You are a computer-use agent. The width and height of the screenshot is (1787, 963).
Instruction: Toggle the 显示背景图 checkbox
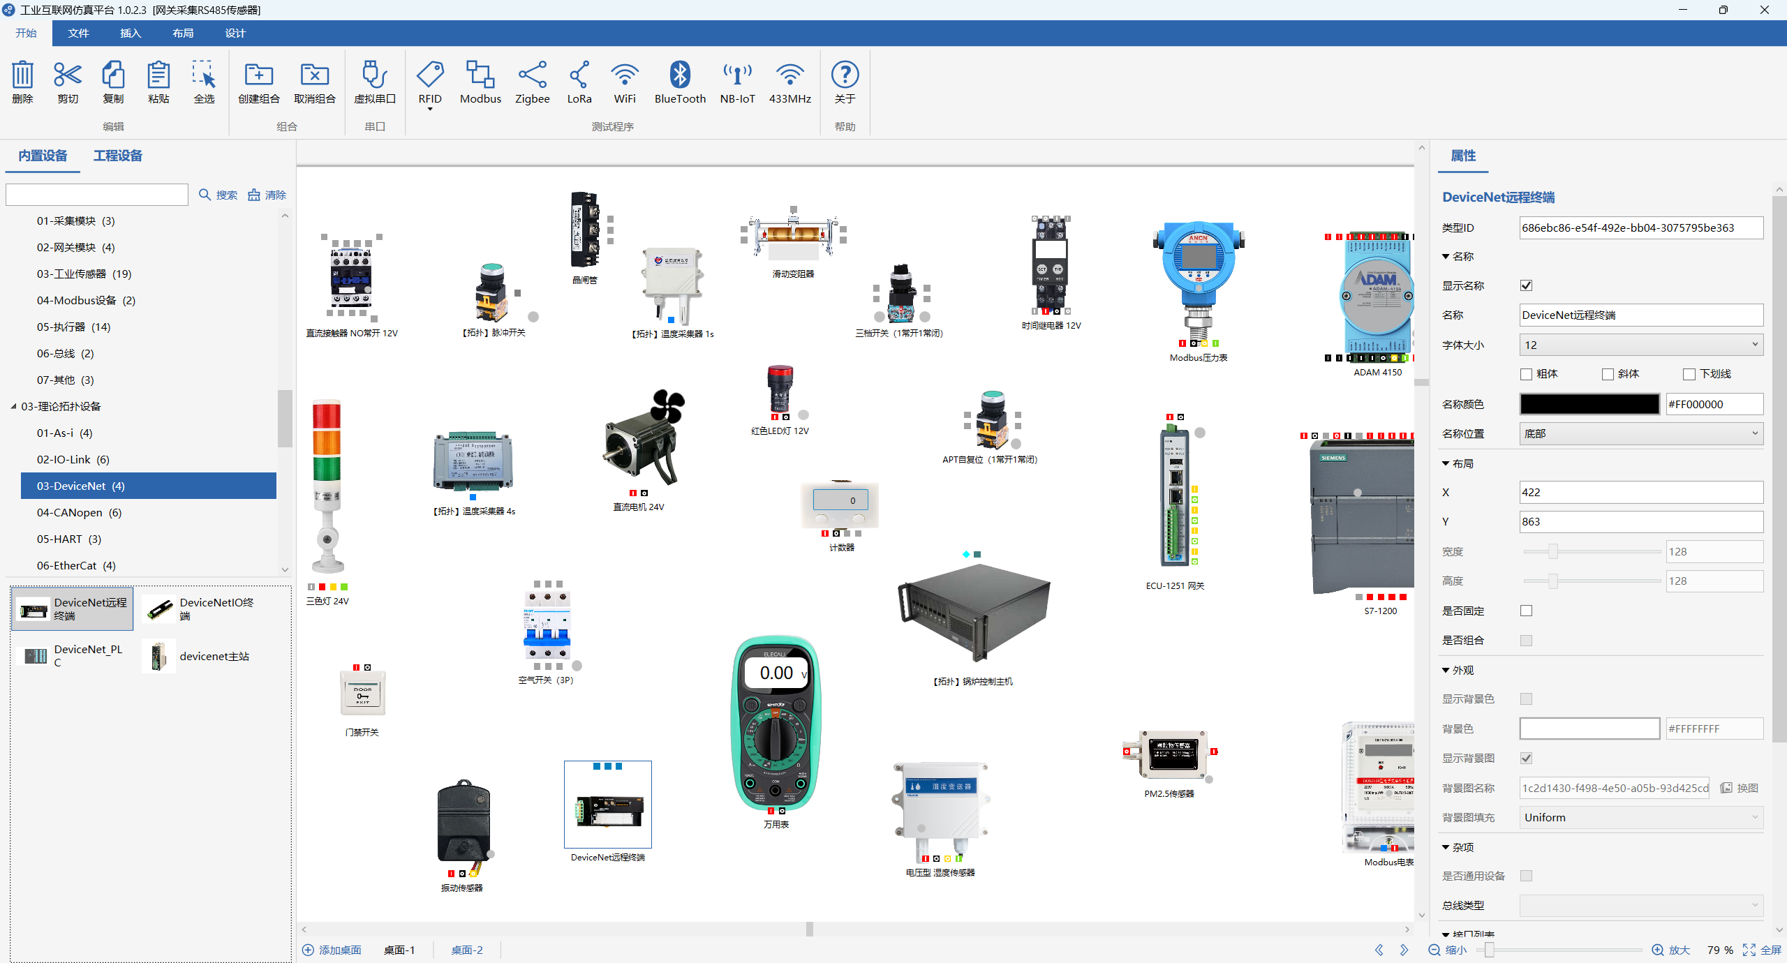click(x=1526, y=758)
